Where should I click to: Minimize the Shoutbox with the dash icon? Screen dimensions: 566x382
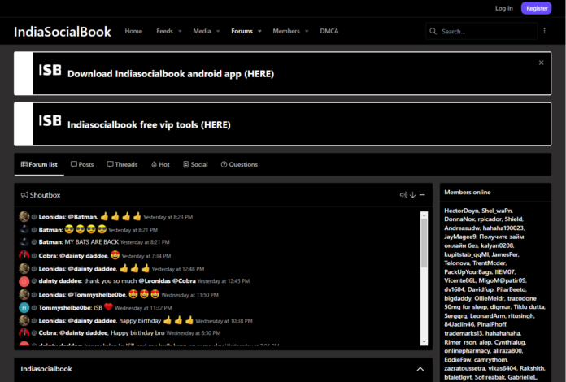point(422,195)
